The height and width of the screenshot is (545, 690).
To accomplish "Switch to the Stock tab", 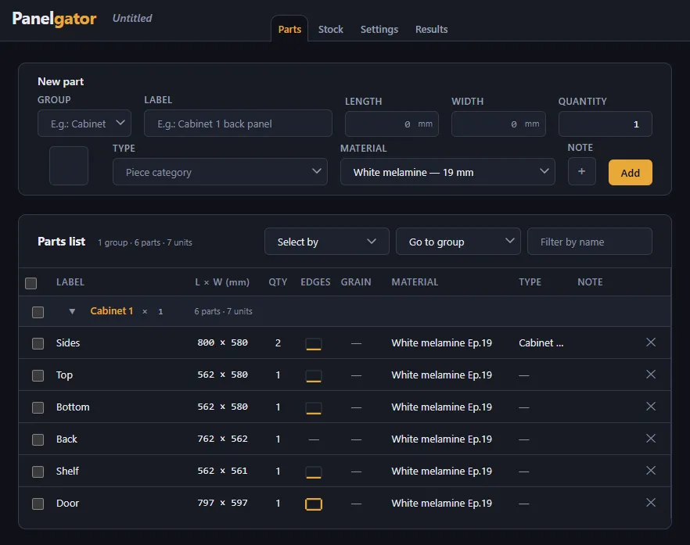I will tap(330, 30).
